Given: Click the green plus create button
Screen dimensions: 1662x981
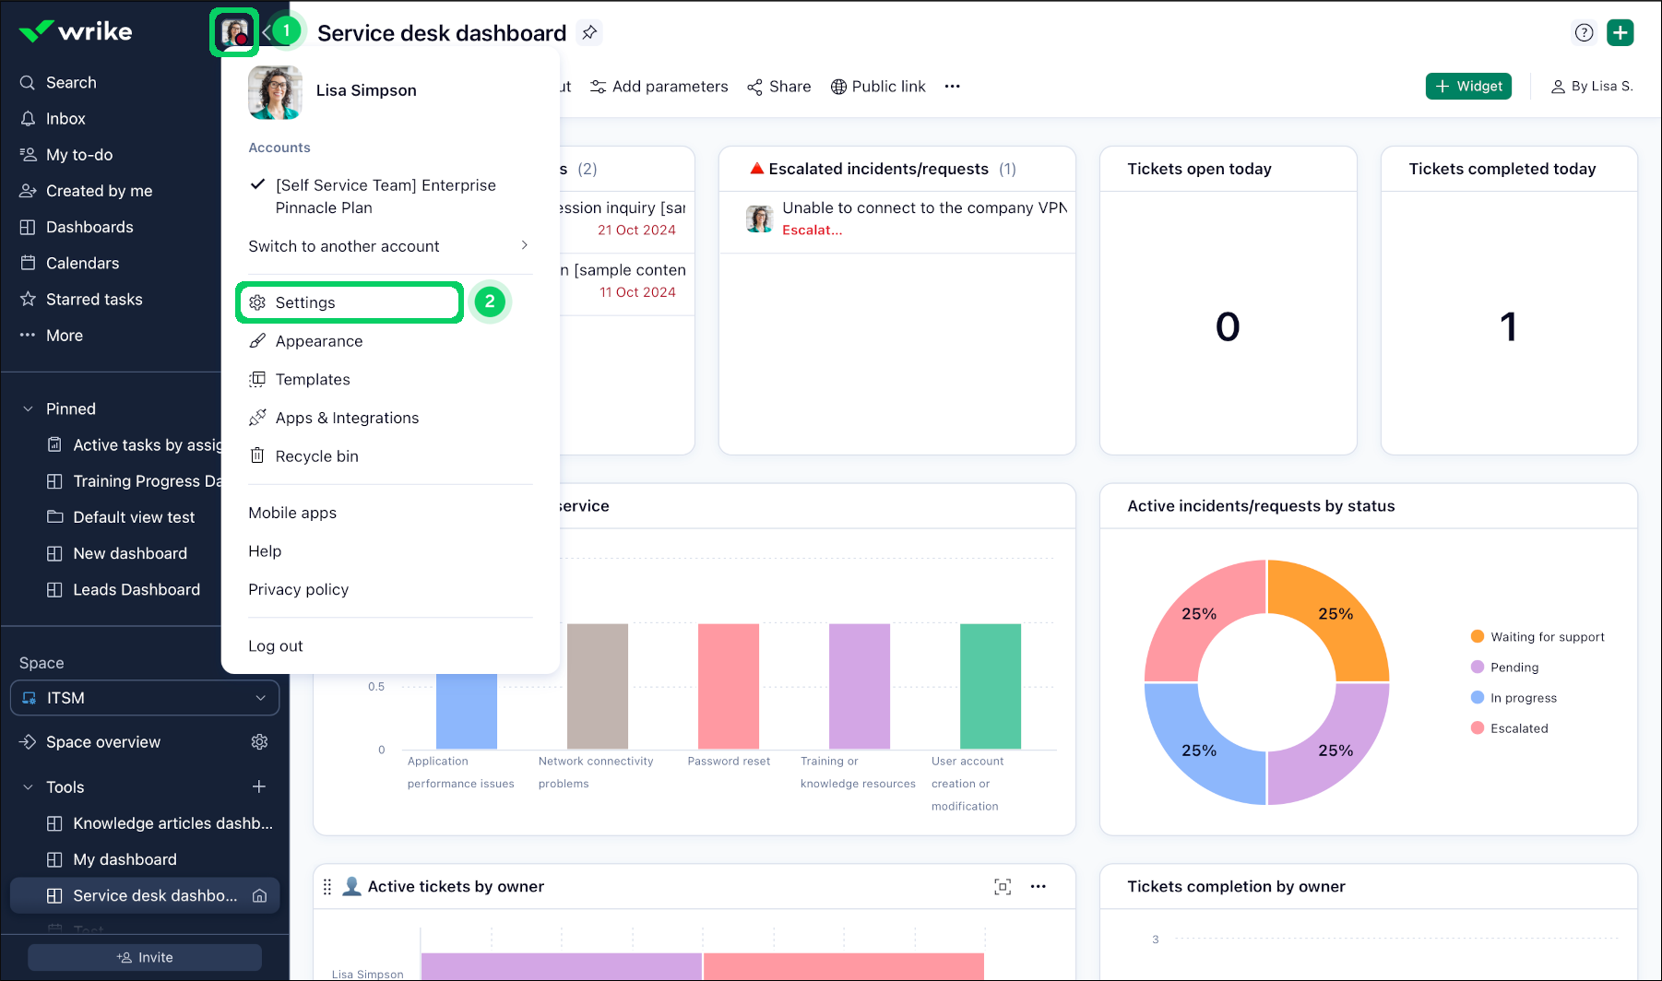Looking at the screenshot, I should tap(1620, 33).
